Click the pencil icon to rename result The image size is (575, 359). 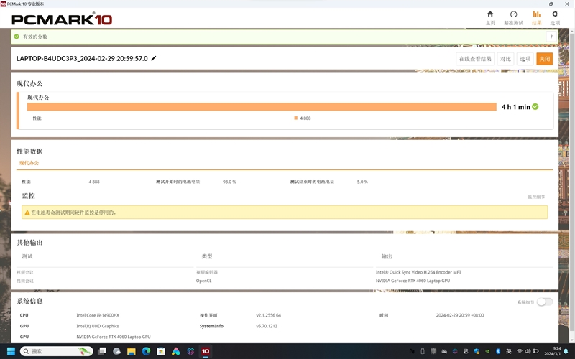tap(154, 58)
